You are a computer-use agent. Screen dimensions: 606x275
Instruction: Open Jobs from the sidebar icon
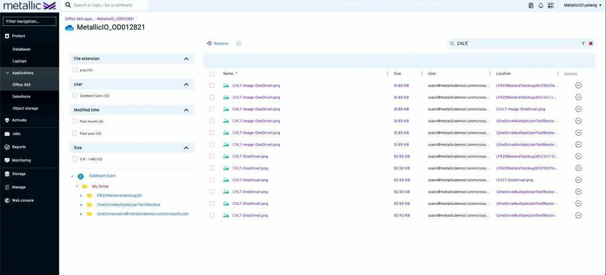point(7,134)
